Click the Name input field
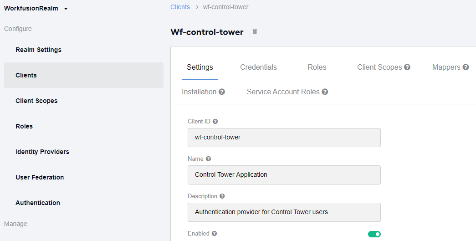This screenshot has width=476, height=241. 284,175
